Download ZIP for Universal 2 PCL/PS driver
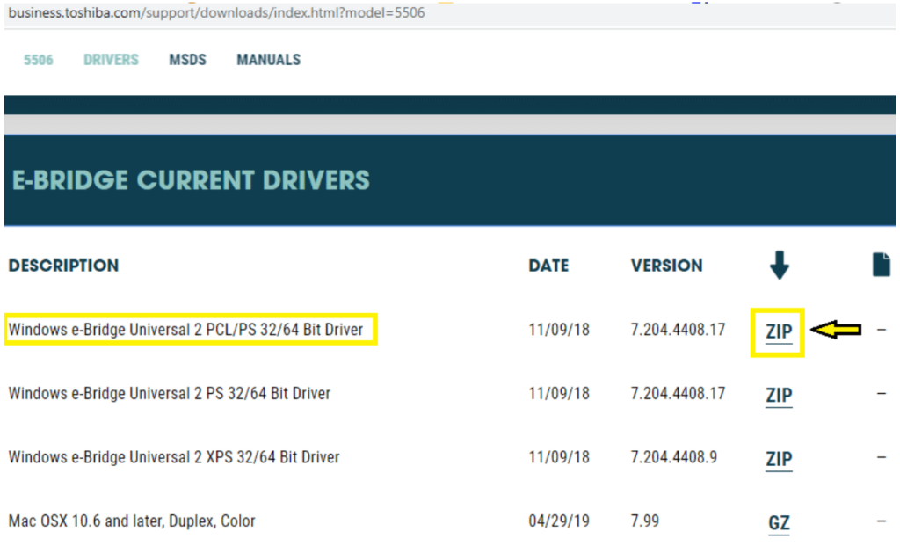Image resolution: width=900 pixels, height=546 pixels. [779, 331]
